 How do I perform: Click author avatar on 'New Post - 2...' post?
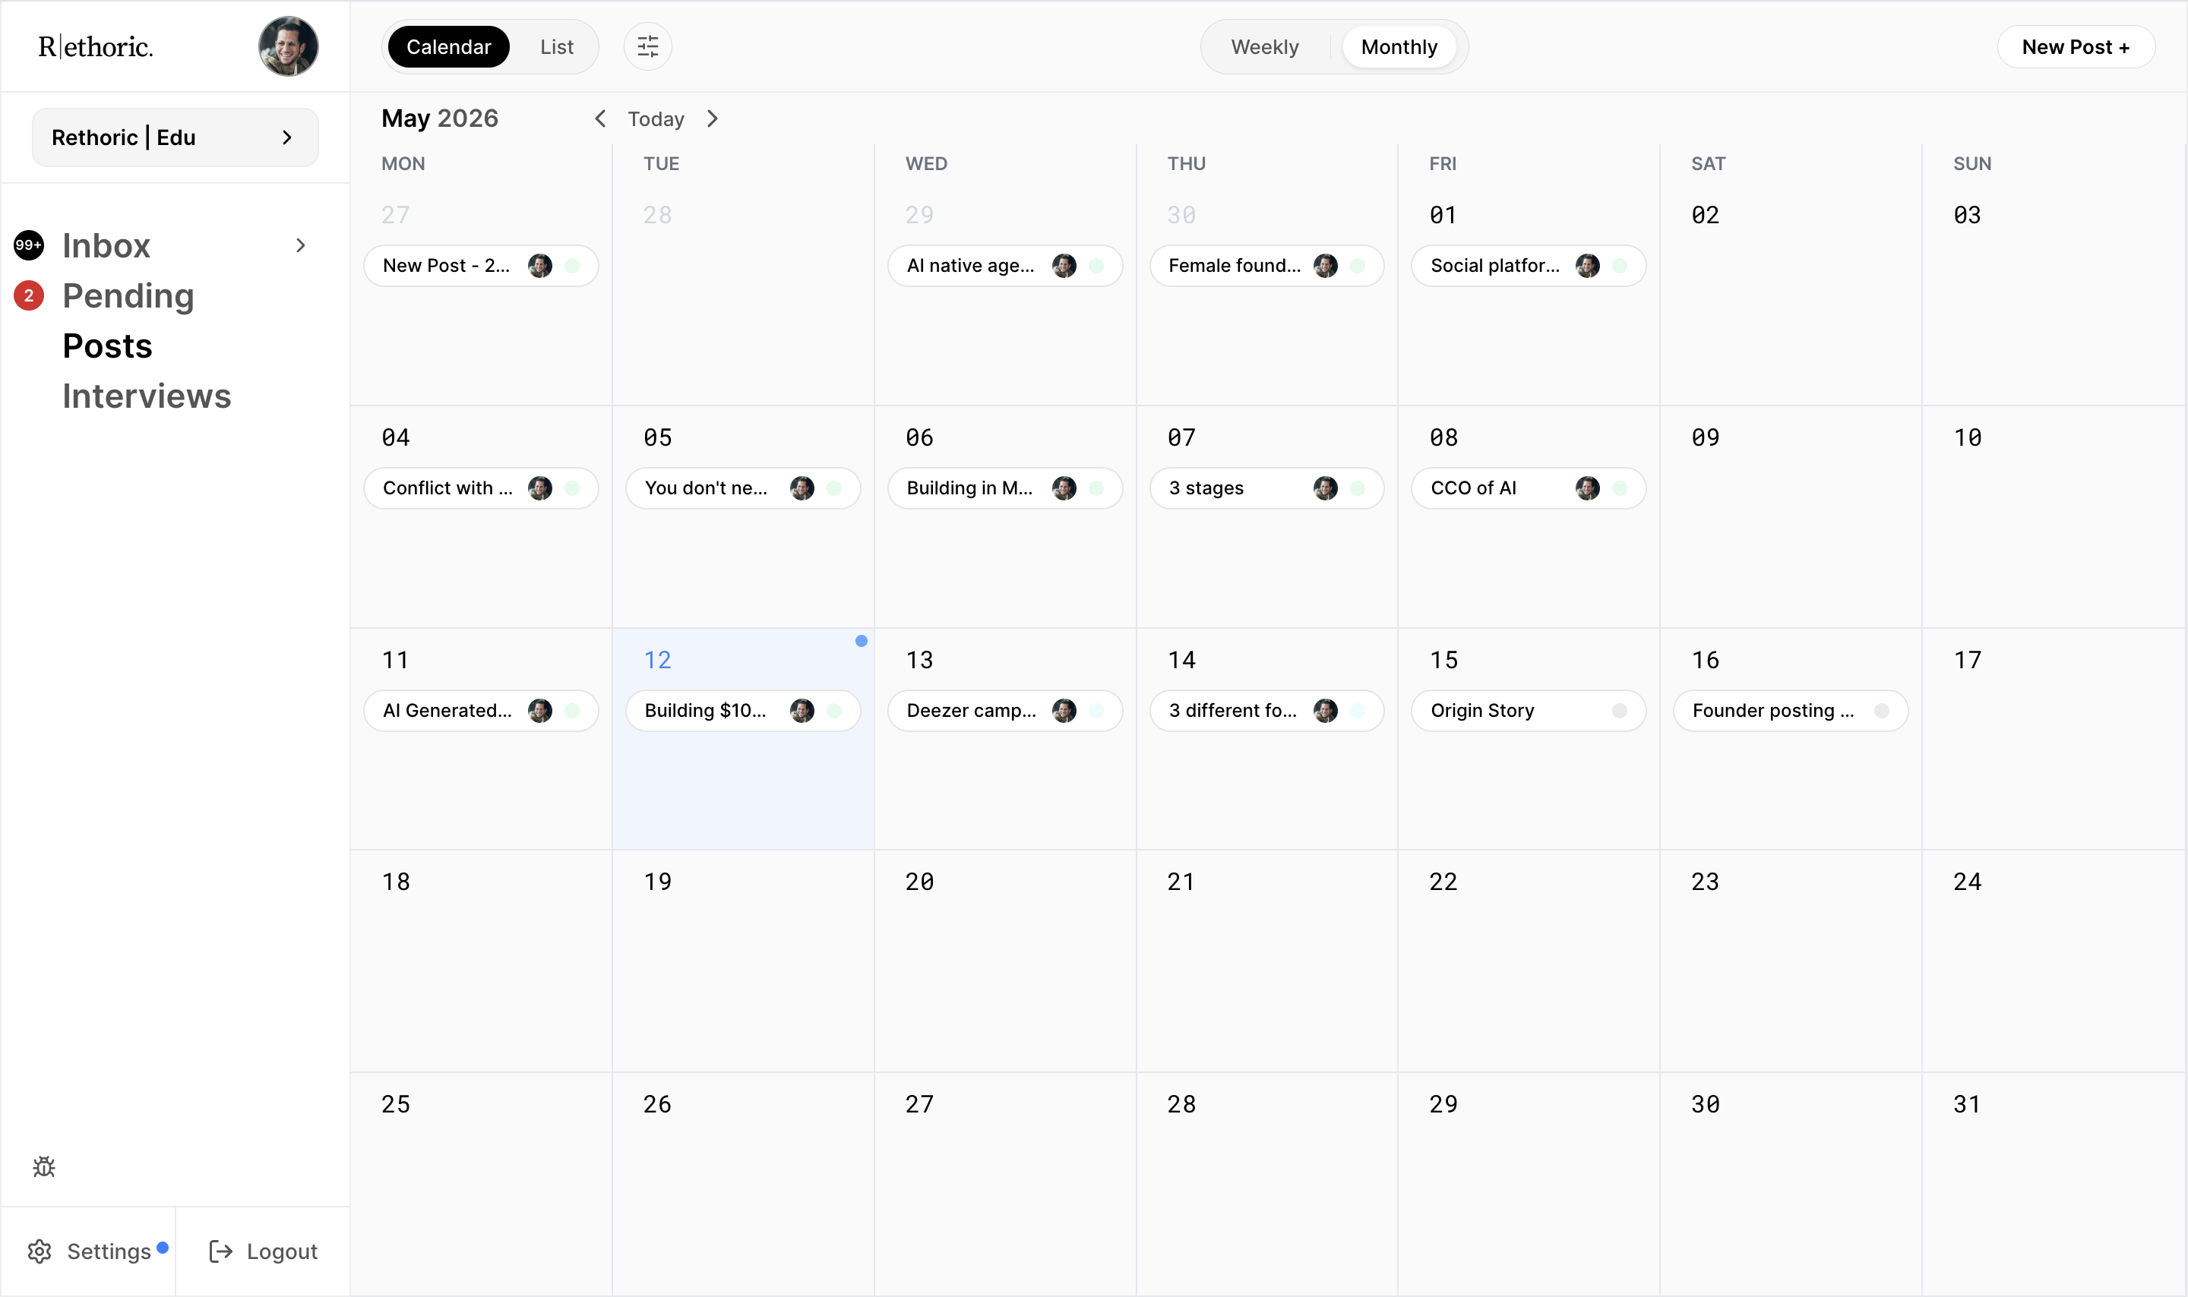(540, 266)
